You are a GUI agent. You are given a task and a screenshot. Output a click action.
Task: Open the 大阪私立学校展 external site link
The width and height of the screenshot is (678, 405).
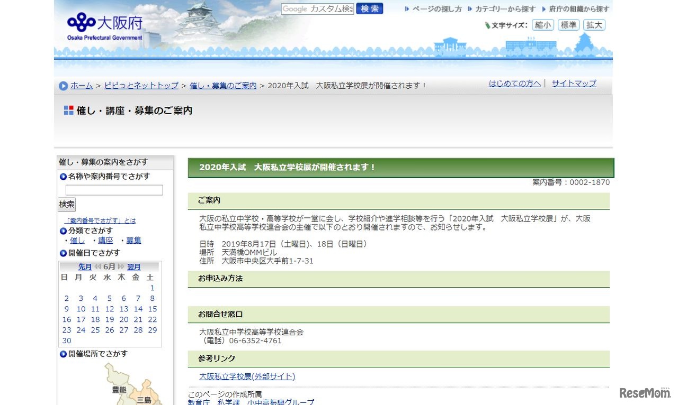(247, 376)
